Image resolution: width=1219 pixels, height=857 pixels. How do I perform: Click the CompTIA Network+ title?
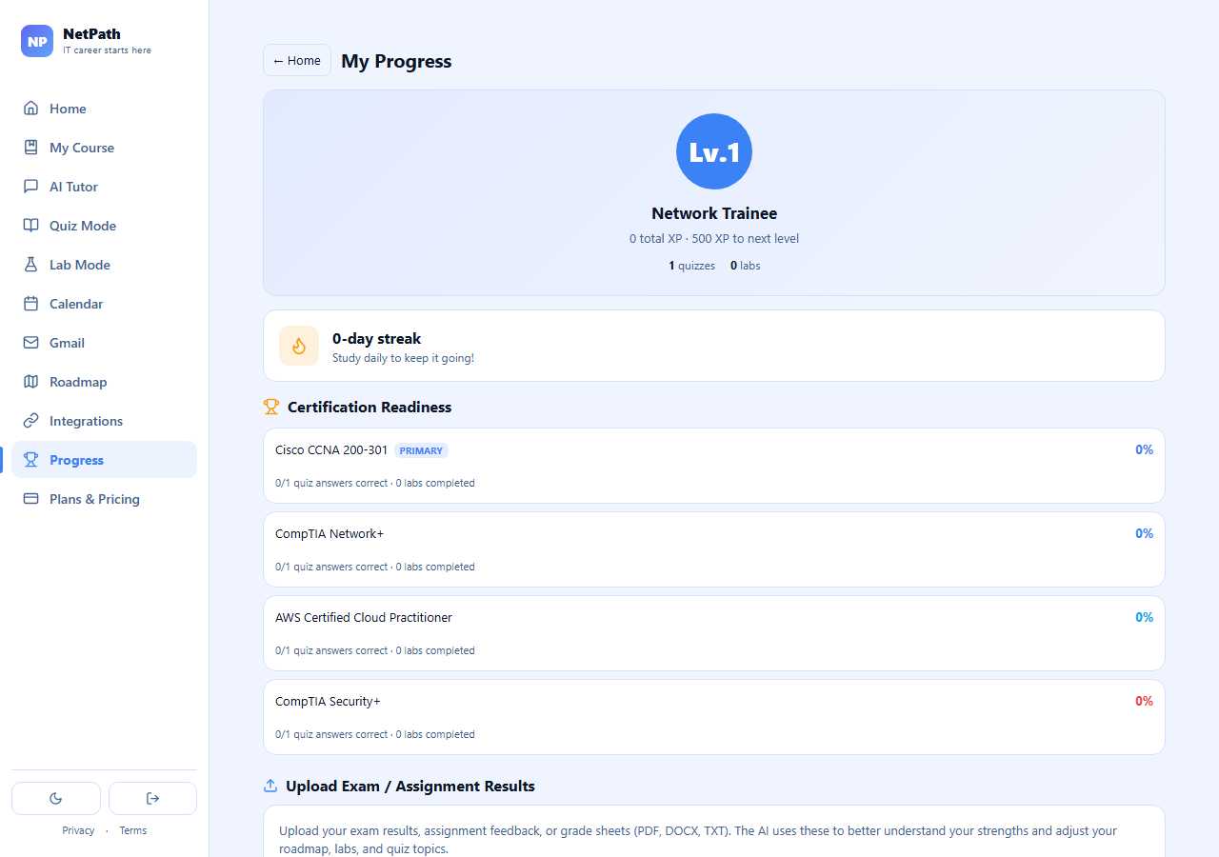(330, 533)
